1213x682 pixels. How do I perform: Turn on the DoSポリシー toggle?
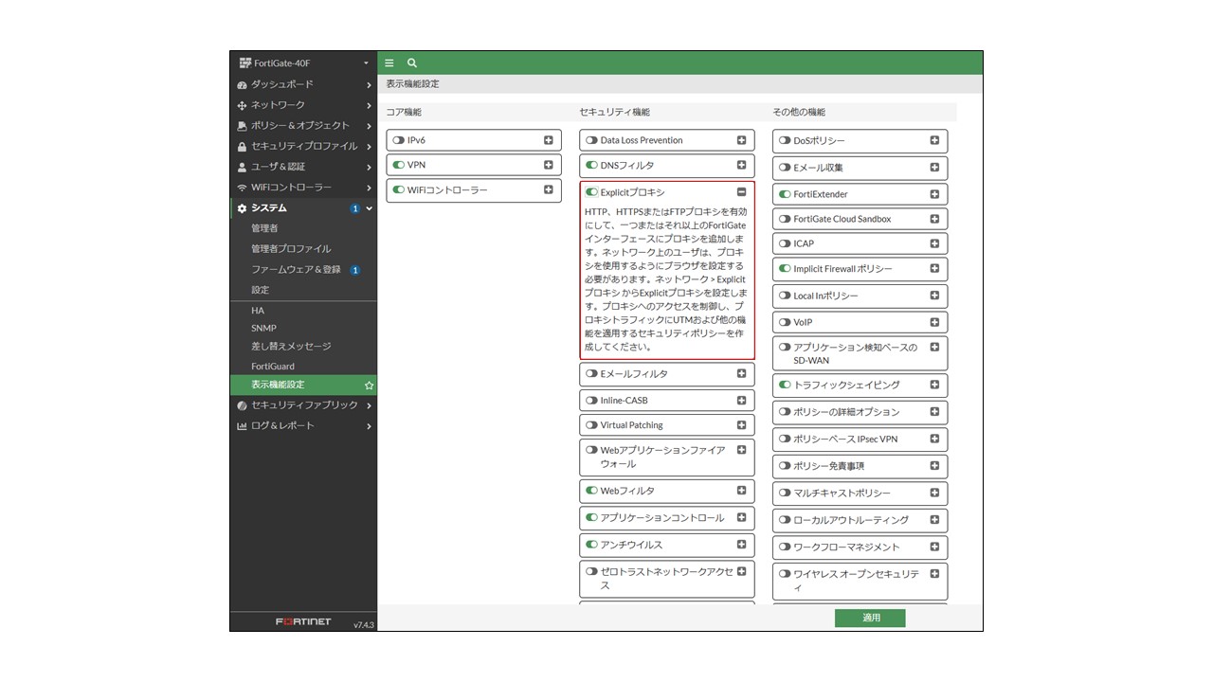pos(785,141)
